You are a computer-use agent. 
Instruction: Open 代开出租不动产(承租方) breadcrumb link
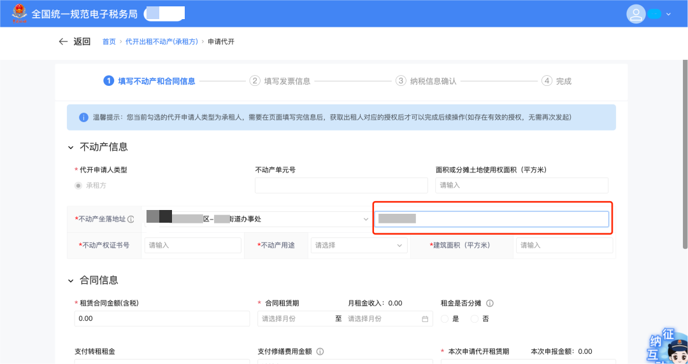(x=162, y=41)
